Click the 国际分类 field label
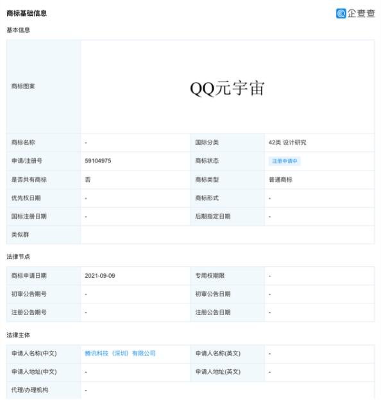381x406 pixels. [207, 142]
